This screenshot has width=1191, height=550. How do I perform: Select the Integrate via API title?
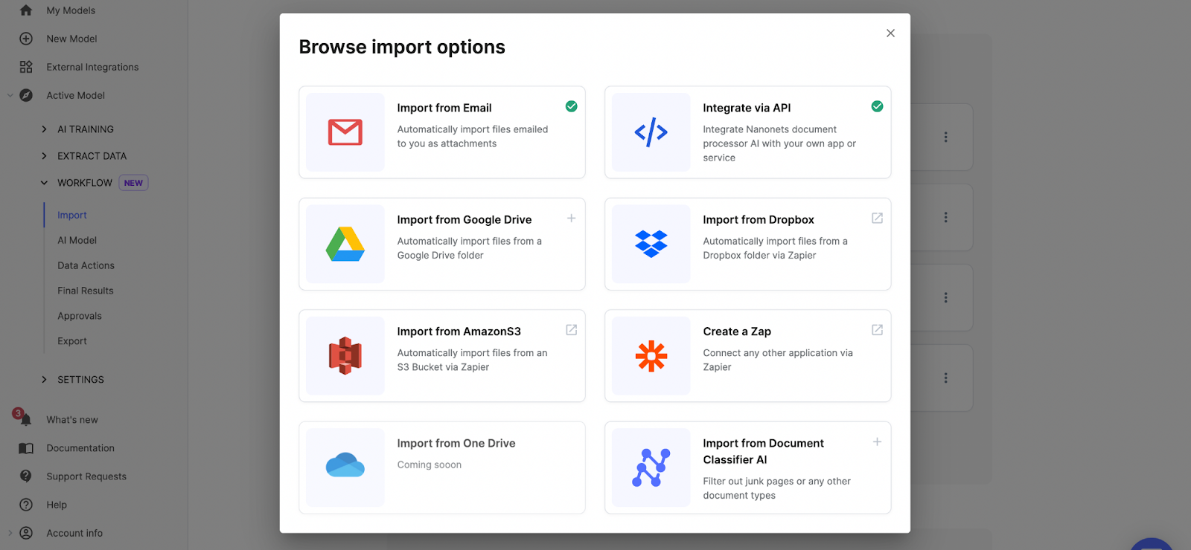pos(747,108)
